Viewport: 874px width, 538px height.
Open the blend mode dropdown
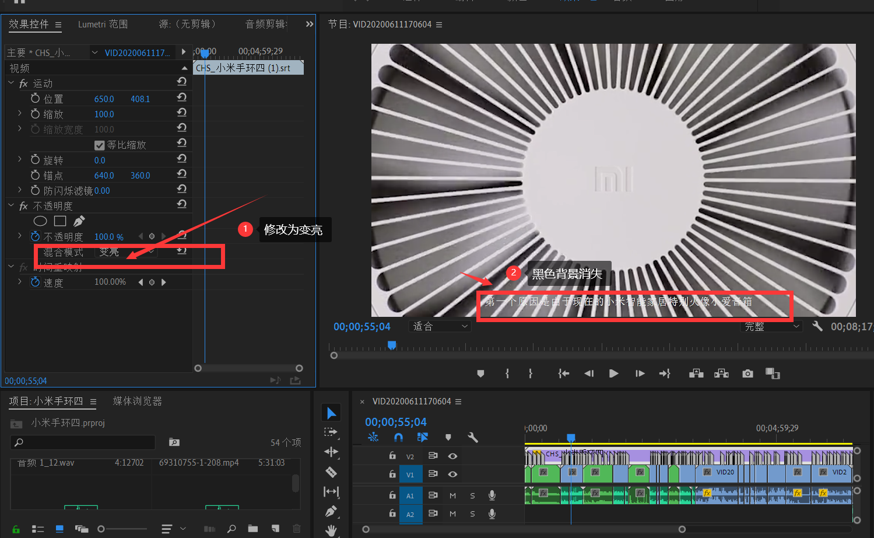click(126, 252)
